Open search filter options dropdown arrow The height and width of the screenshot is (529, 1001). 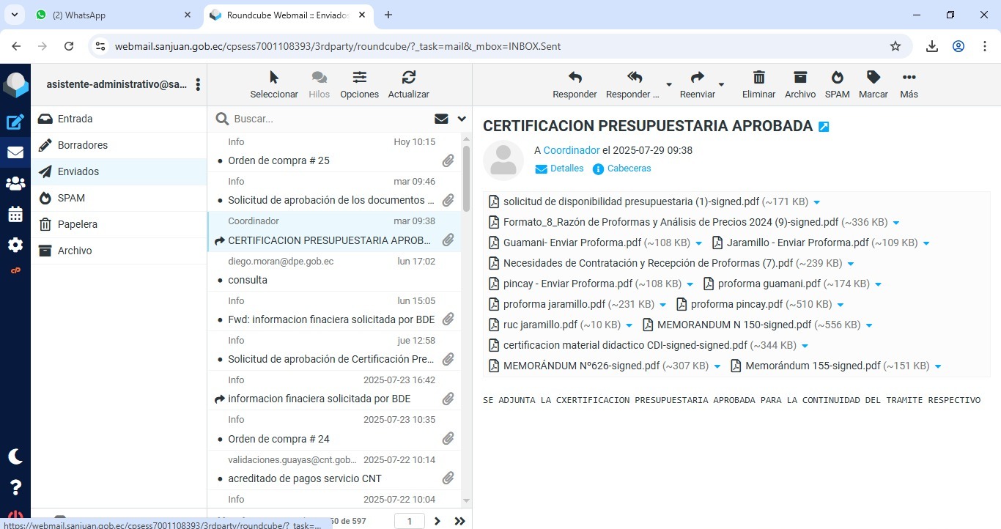[x=462, y=119]
